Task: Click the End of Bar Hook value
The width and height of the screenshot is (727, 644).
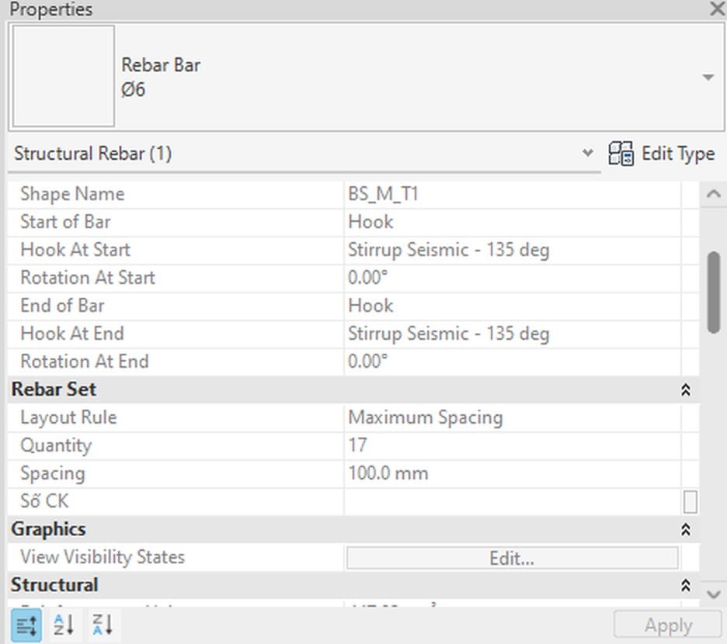Action: click(x=513, y=306)
